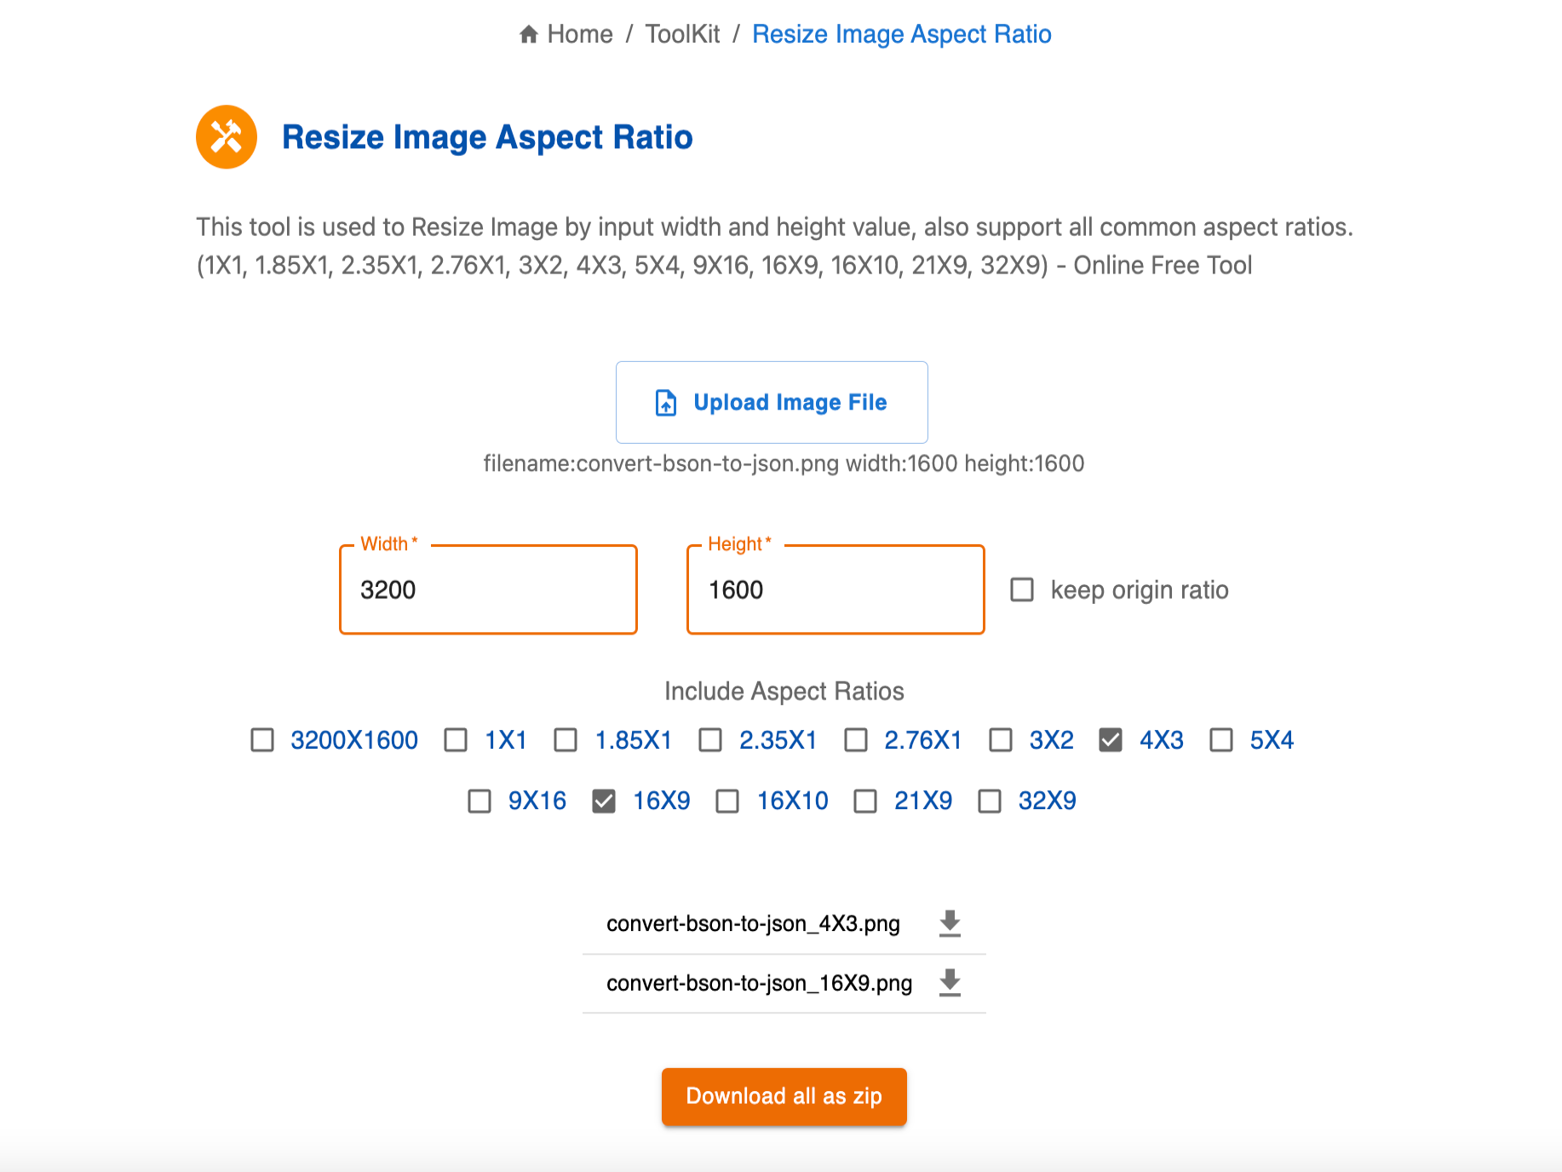Enable the 9X16 vertical ratio
The image size is (1562, 1172).
tap(479, 801)
